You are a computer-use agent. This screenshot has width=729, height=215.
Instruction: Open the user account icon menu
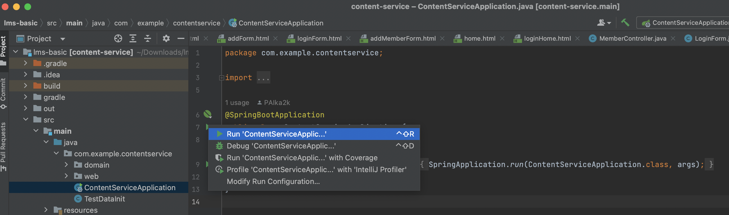(x=604, y=23)
